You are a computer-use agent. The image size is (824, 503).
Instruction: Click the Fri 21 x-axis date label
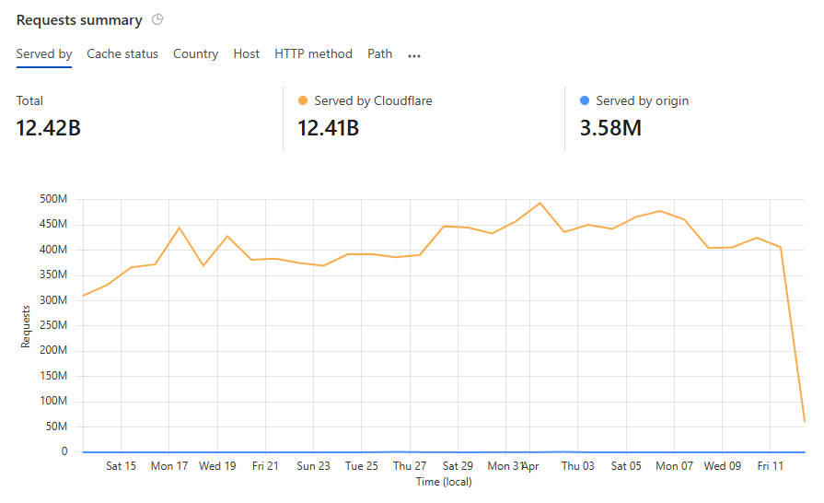point(265,465)
